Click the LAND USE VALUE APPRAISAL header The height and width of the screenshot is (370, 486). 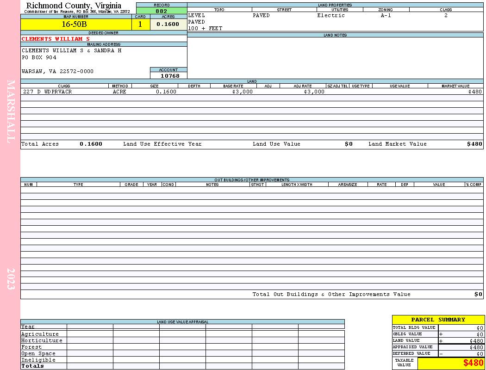coord(182,322)
